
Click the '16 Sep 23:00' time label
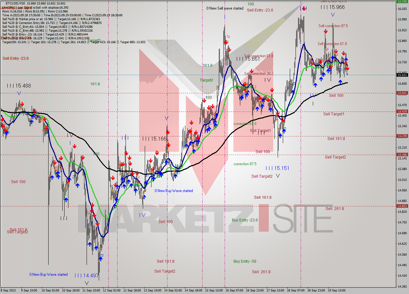tap(255, 290)
